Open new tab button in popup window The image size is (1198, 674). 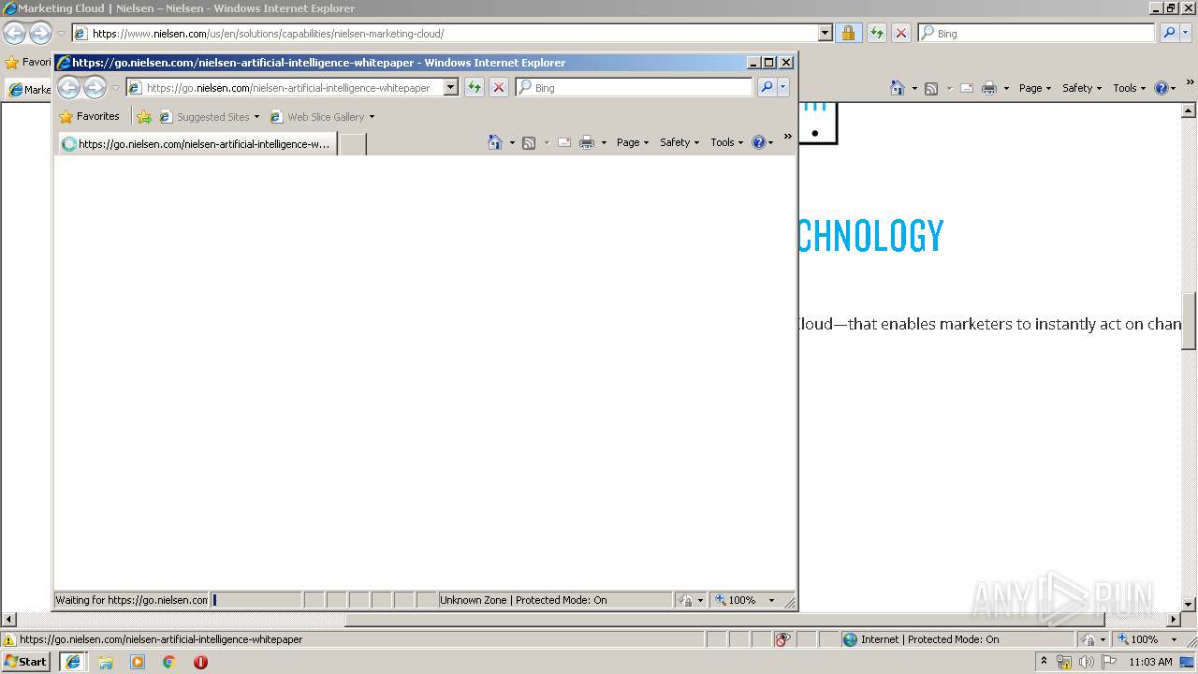(352, 144)
